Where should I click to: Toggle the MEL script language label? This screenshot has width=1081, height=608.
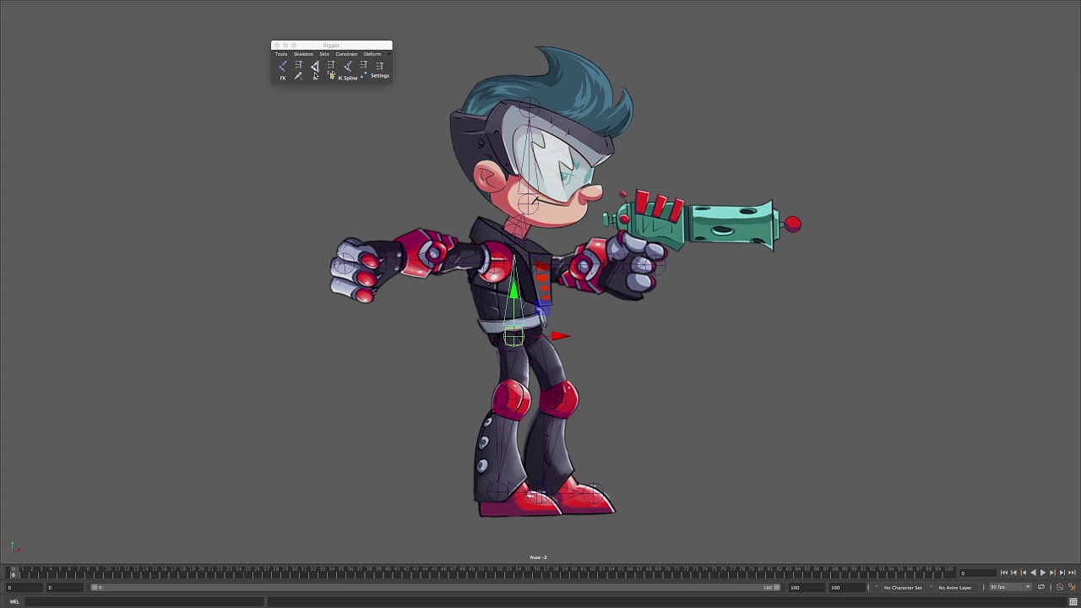[x=14, y=601]
